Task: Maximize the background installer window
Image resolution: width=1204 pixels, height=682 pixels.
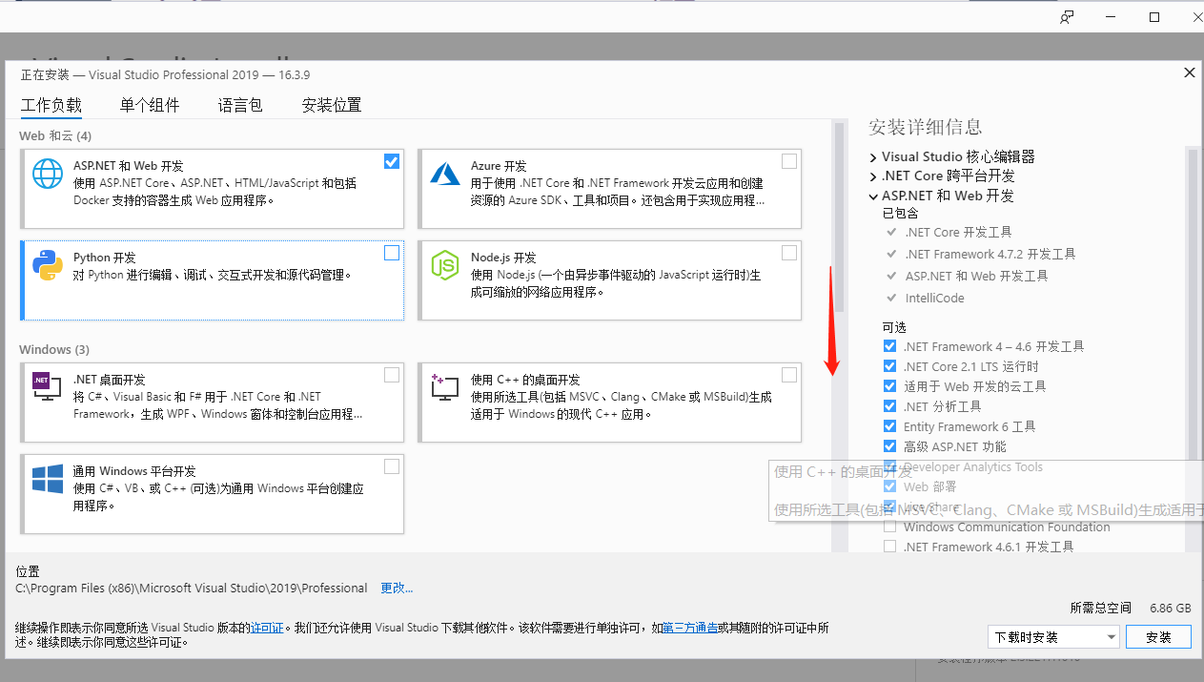Action: 1154,17
